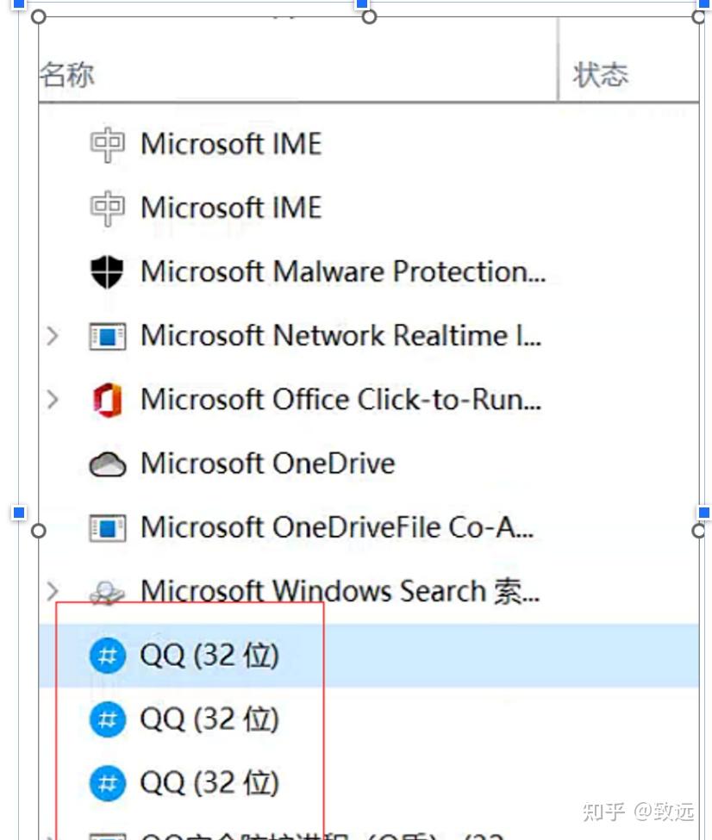Select the Microsoft Malware Protection process name
Screen dimensions: 712x840
pyautogui.click(x=342, y=272)
